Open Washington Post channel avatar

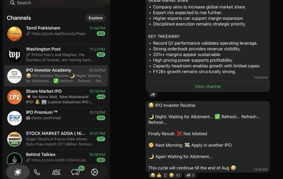[14, 55]
